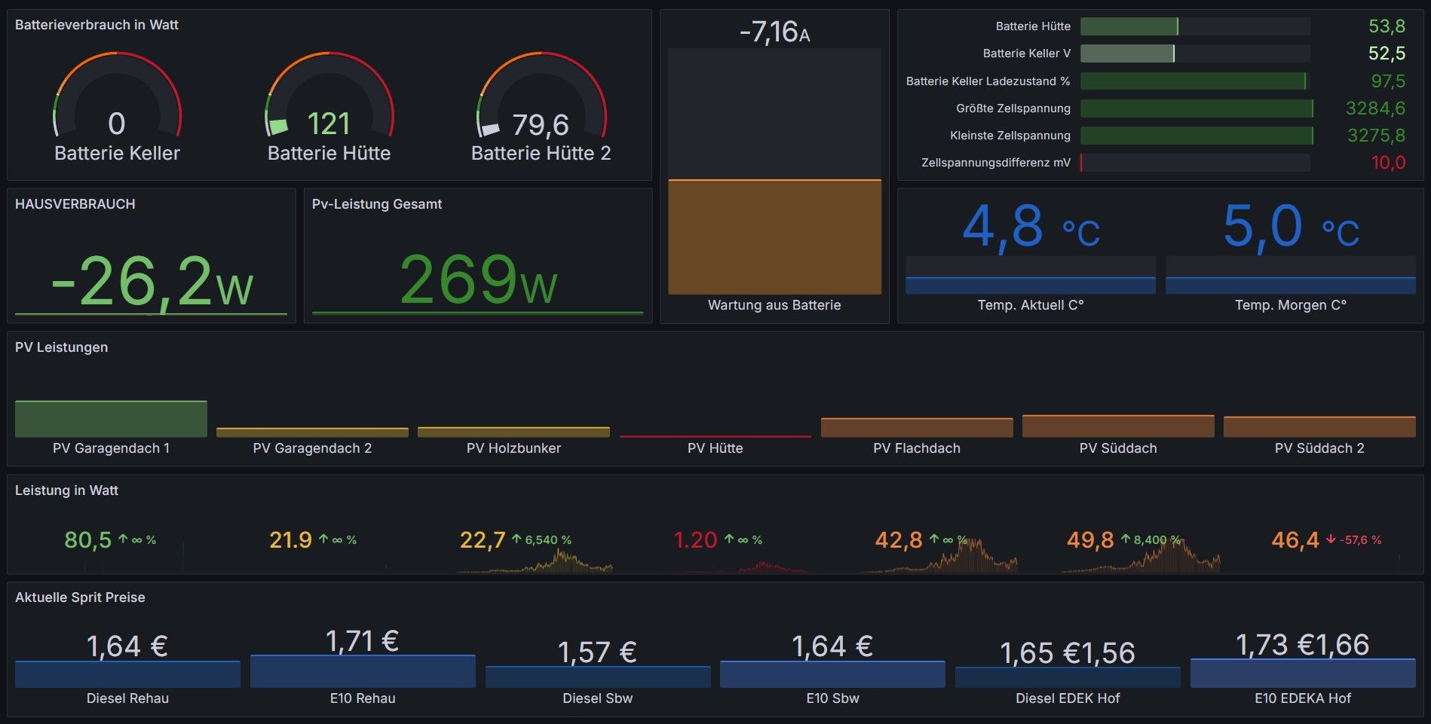The height and width of the screenshot is (724, 1431).
Task: Click the PV Holzbunker bar
Action: 513,432
